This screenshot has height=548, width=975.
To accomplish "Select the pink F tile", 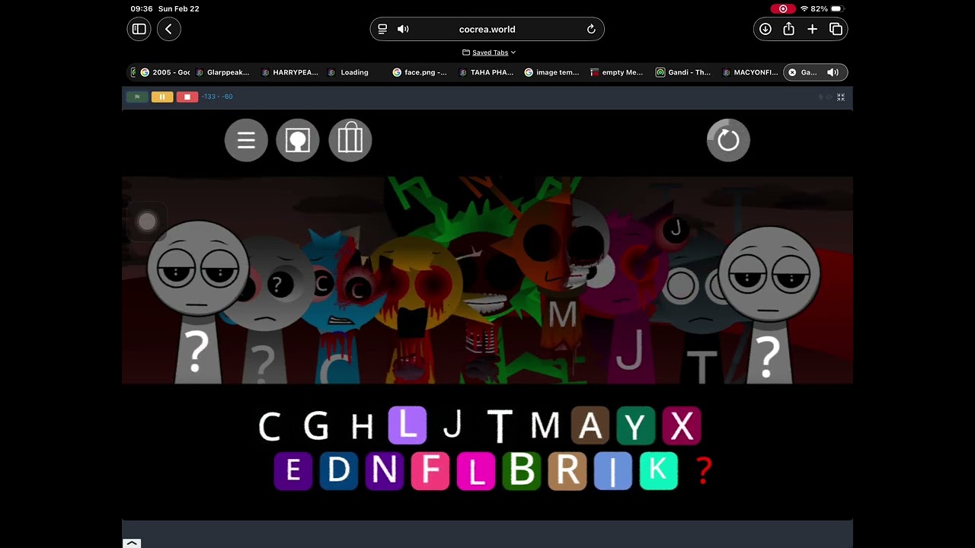I will tap(430, 471).
